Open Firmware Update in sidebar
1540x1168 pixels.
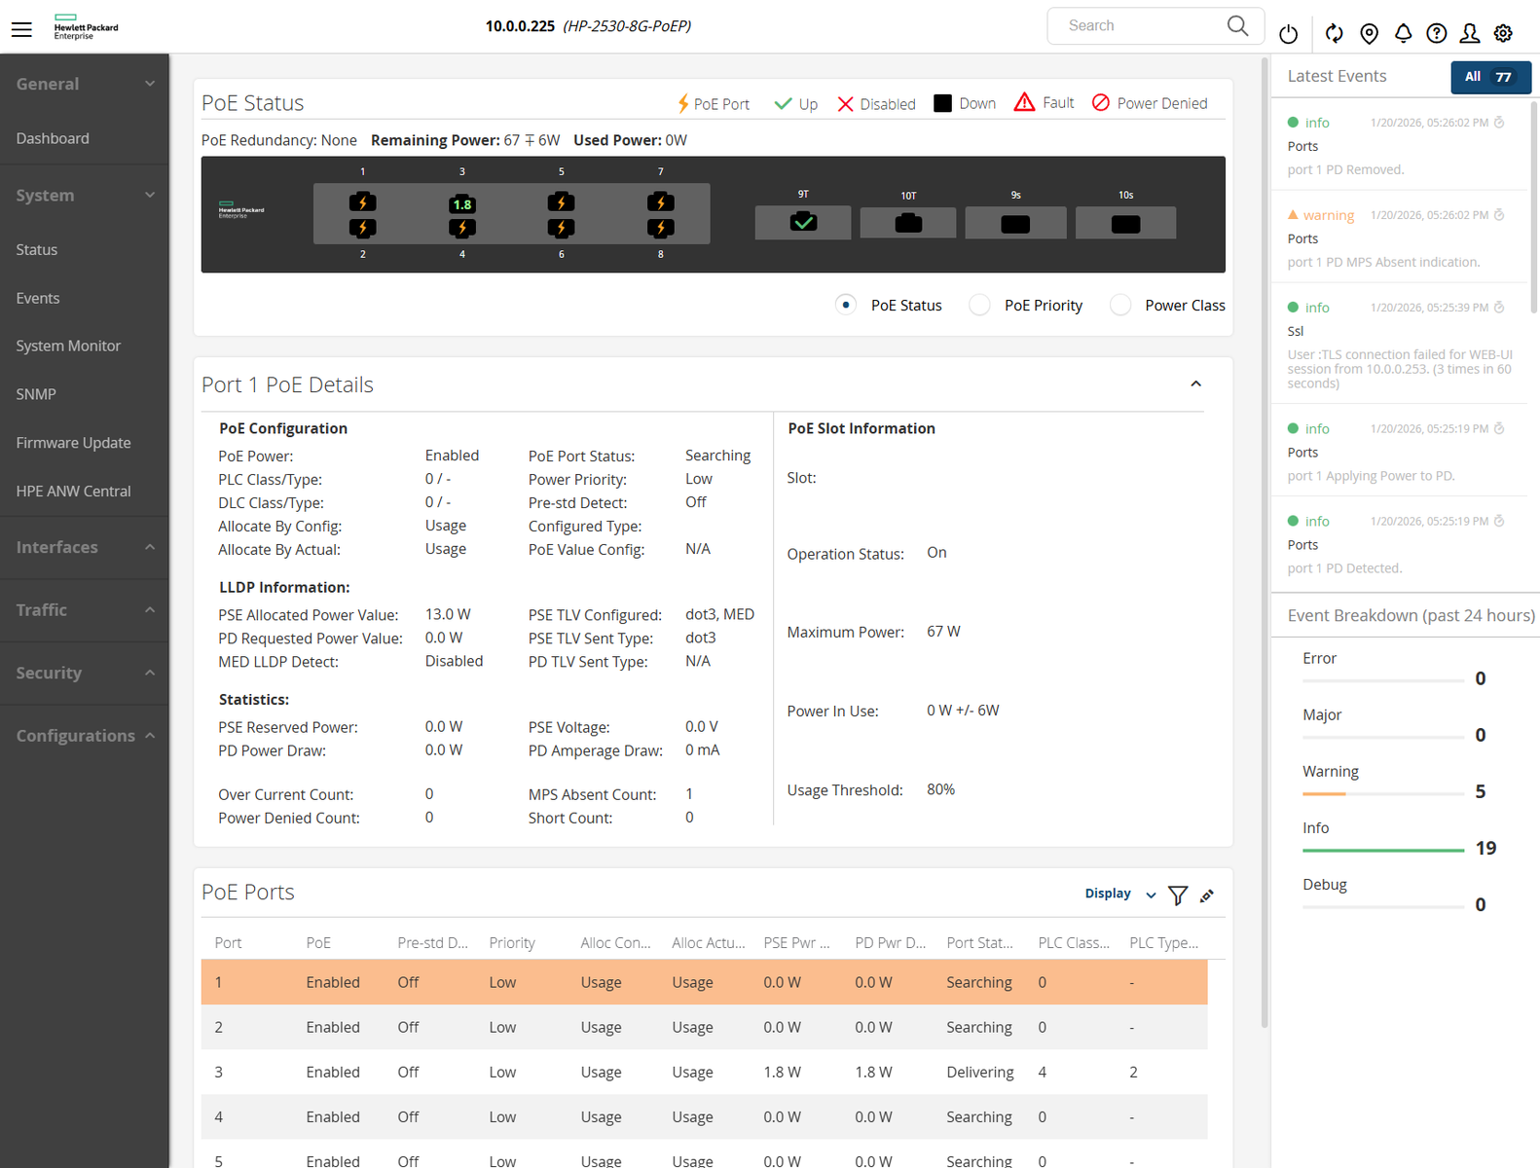point(73,443)
